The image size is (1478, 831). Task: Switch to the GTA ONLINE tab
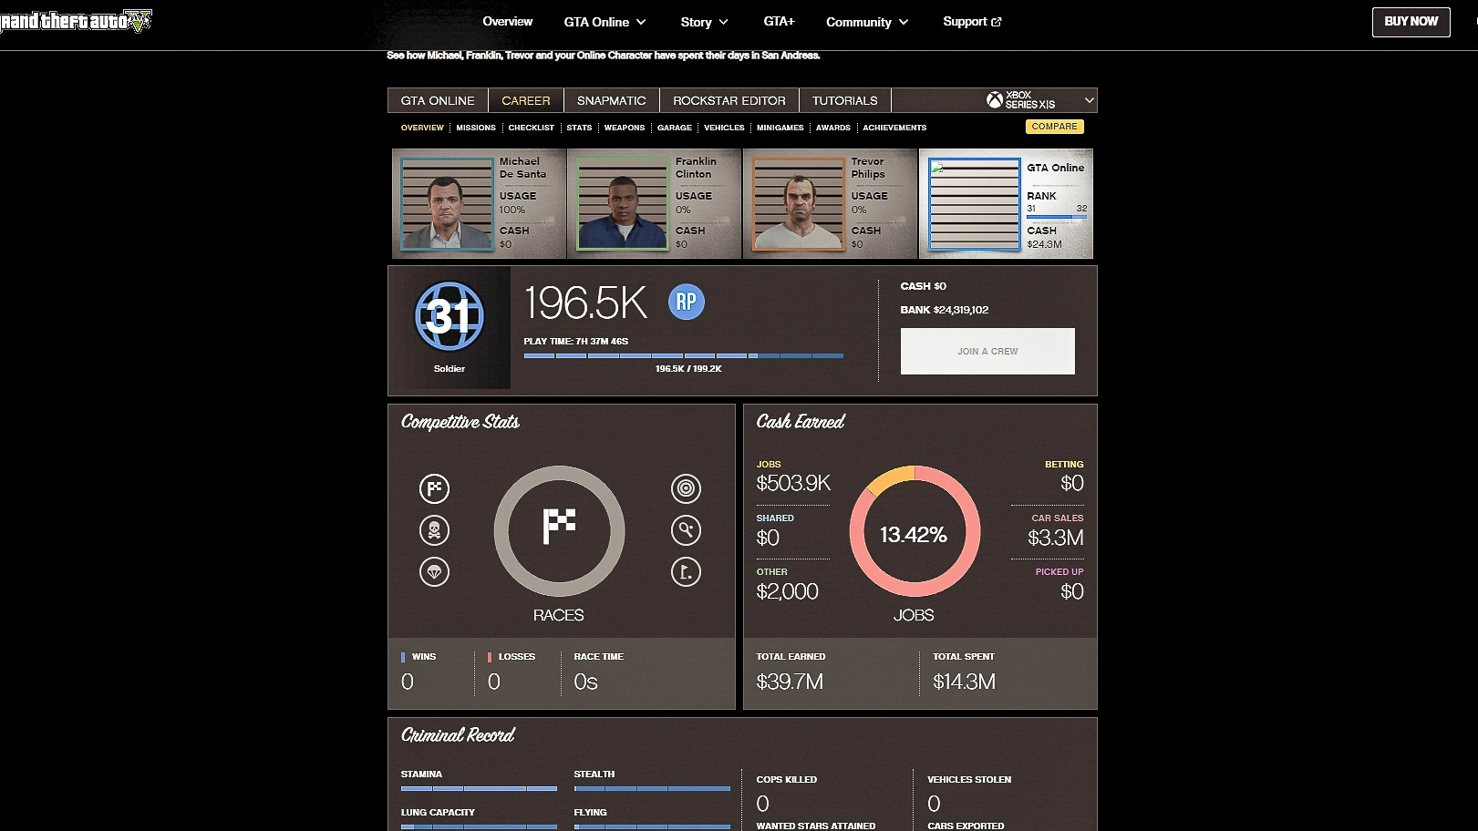point(438,100)
